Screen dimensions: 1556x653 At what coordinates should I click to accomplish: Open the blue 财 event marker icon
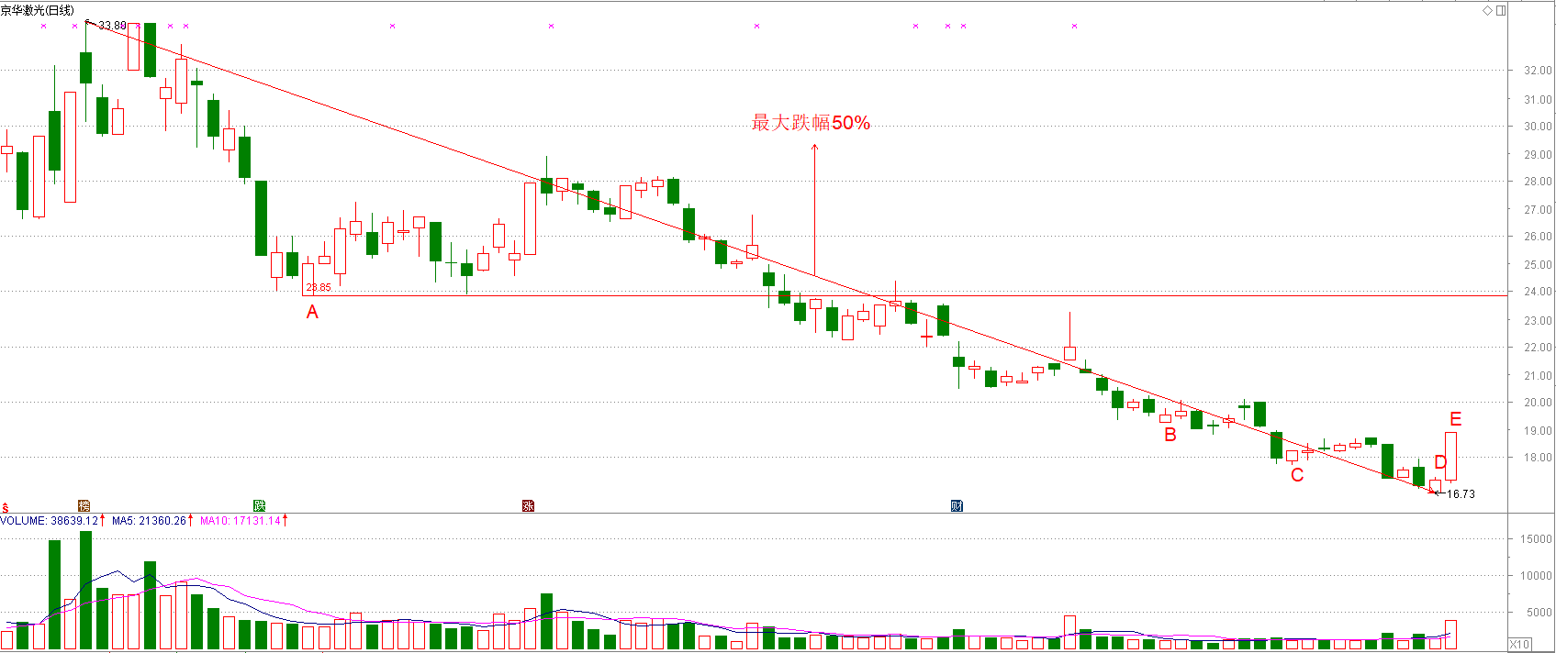click(x=957, y=506)
